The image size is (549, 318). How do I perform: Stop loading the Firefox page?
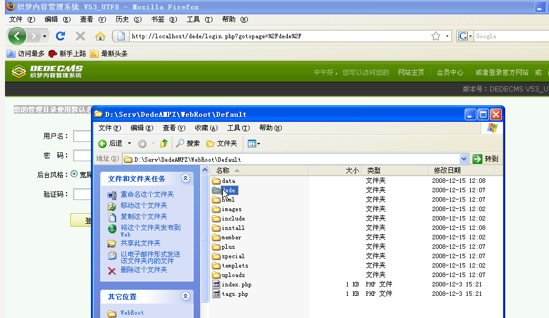point(80,35)
